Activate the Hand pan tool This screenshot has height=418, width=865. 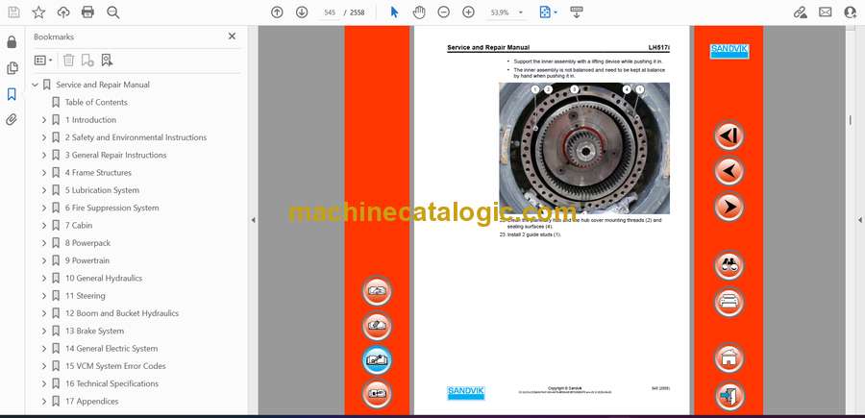click(x=419, y=12)
